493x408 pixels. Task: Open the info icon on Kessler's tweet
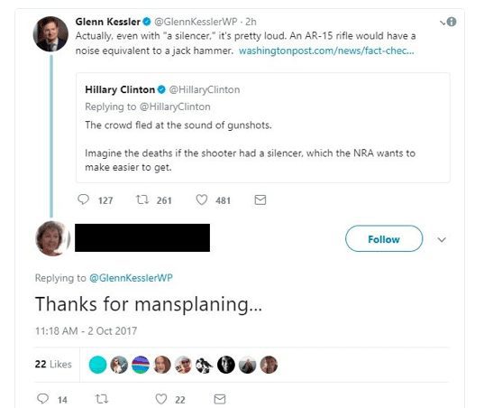452,22
